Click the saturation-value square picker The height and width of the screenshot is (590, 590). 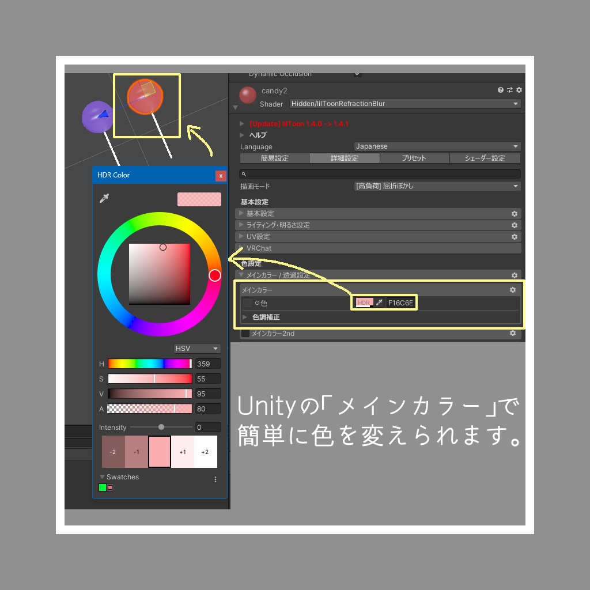pyautogui.click(x=160, y=274)
